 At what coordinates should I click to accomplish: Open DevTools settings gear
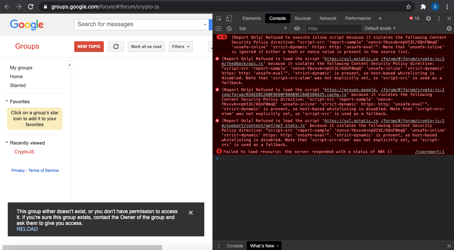[x=429, y=18]
